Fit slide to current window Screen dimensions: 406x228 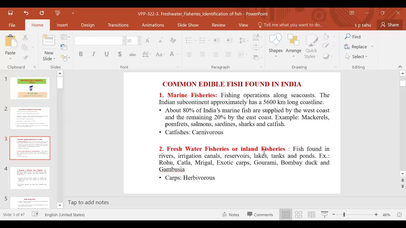(399, 214)
